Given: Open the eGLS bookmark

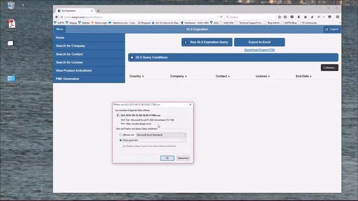Looking at the screenshot, I should tap(214, 23).
